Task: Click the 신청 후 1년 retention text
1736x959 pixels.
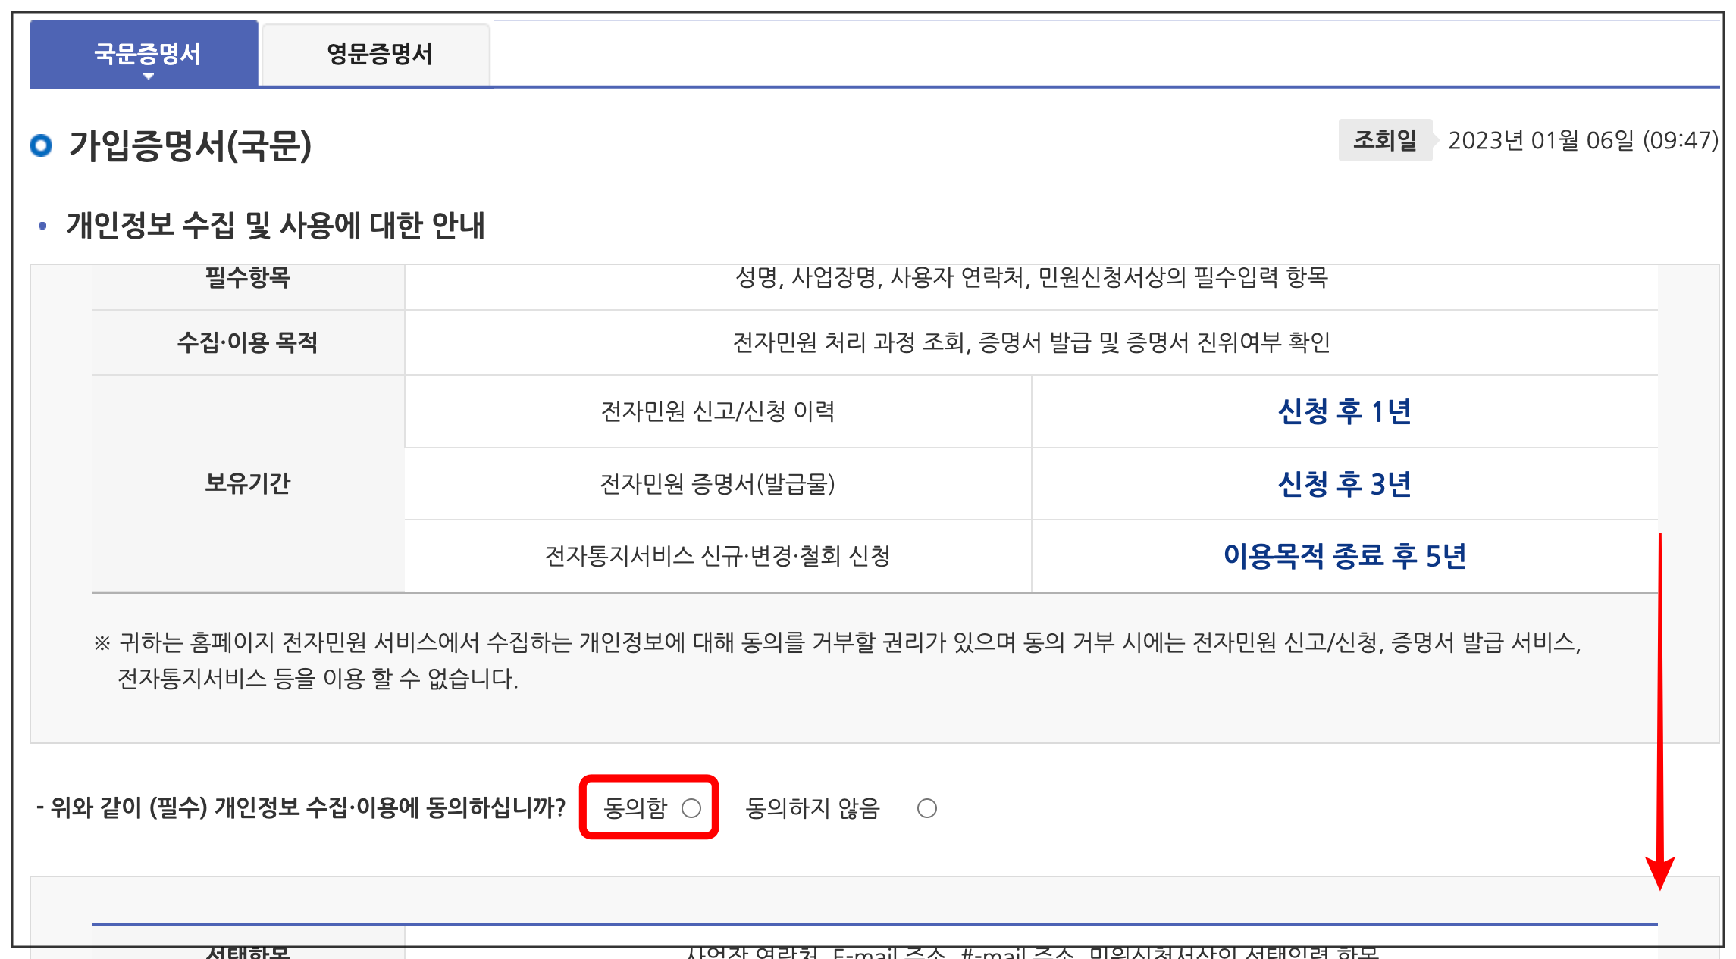Action: [1344, 411]
